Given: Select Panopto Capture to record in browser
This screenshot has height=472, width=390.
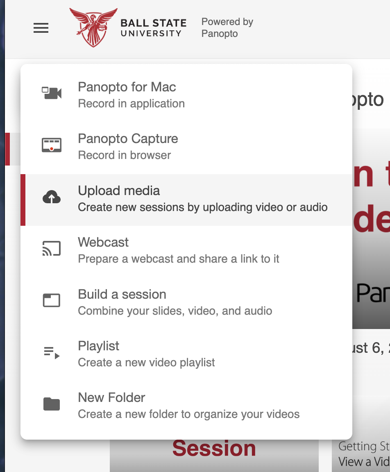Looking at the screenshot, I should coord(128,138).
